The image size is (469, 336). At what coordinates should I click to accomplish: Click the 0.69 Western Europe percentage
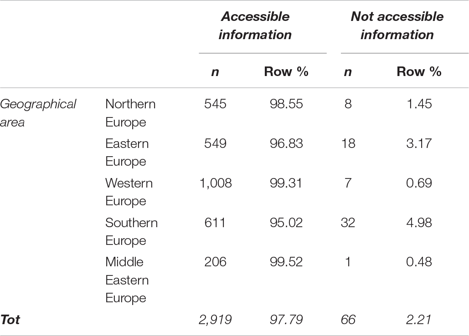(x=419, y=183)
